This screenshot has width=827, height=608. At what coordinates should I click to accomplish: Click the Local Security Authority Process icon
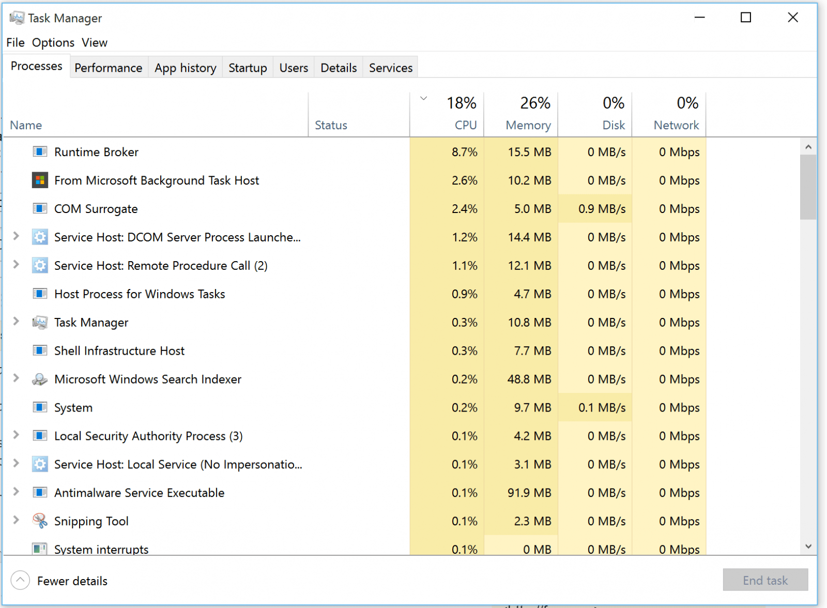point(40,436)
